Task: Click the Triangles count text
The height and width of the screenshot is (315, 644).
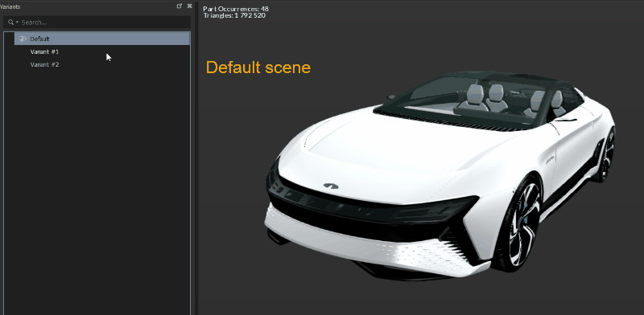Action: 234,15
